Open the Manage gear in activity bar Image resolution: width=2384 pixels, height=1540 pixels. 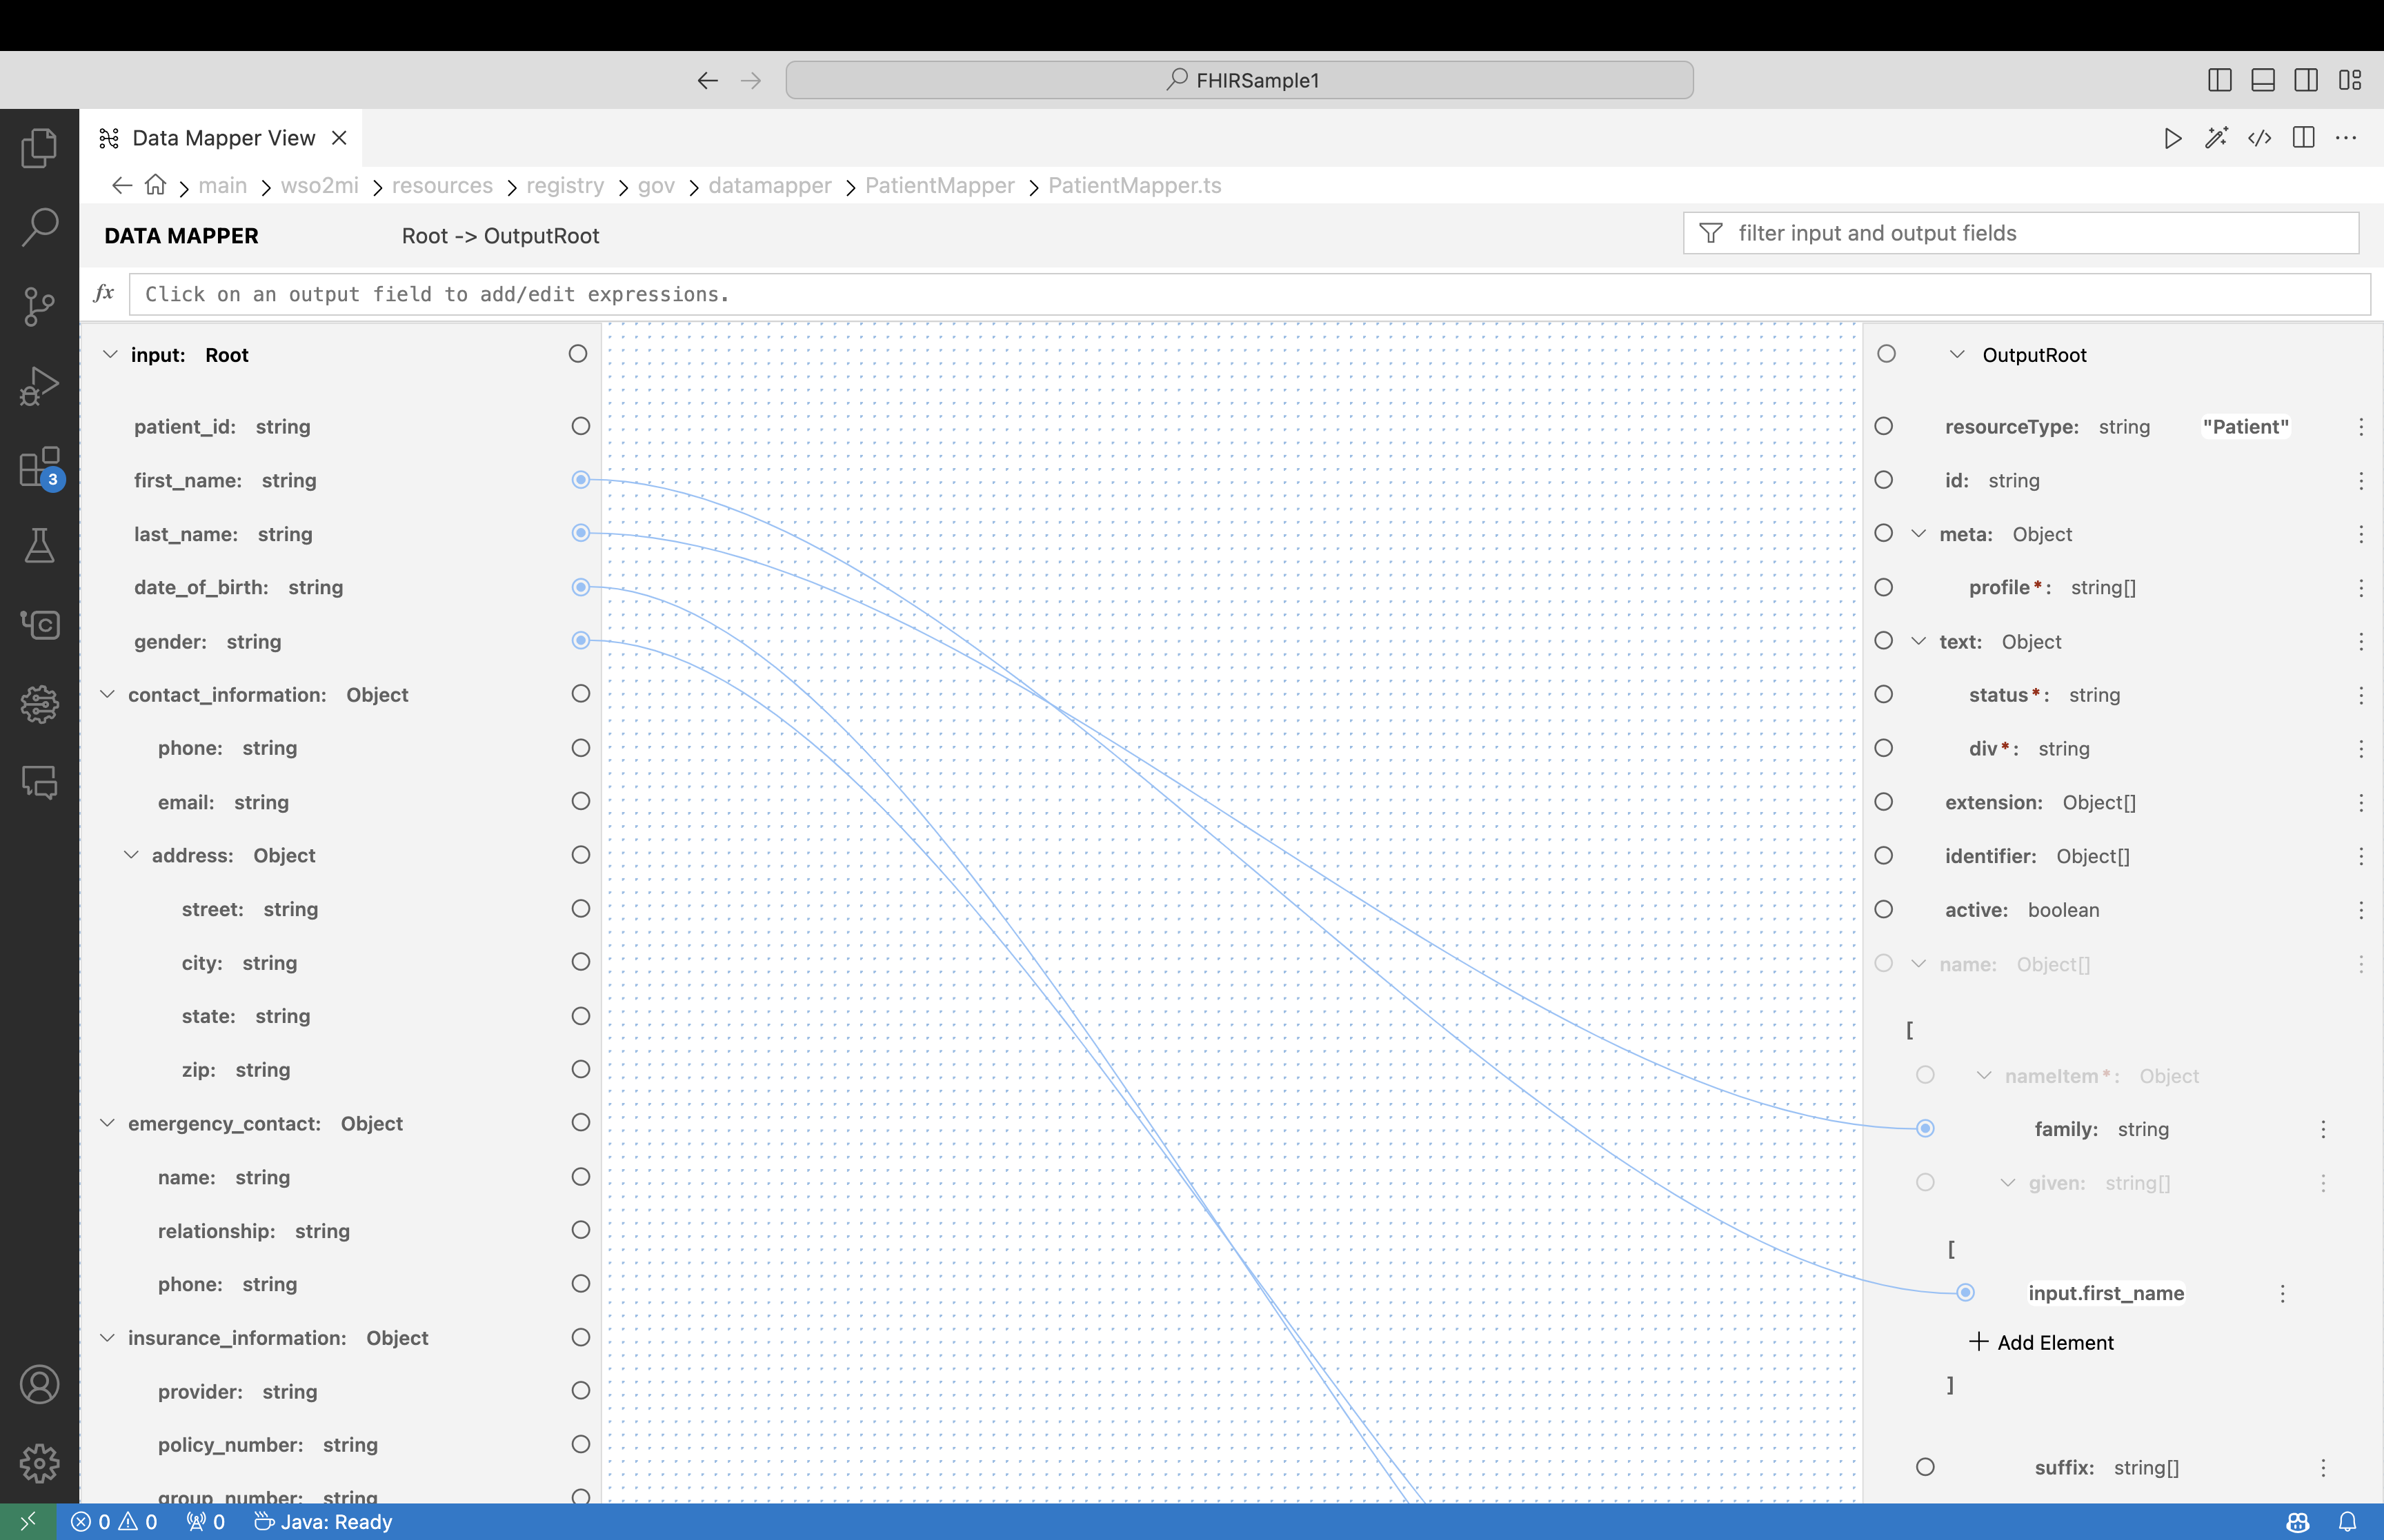tap(39, 1463)
